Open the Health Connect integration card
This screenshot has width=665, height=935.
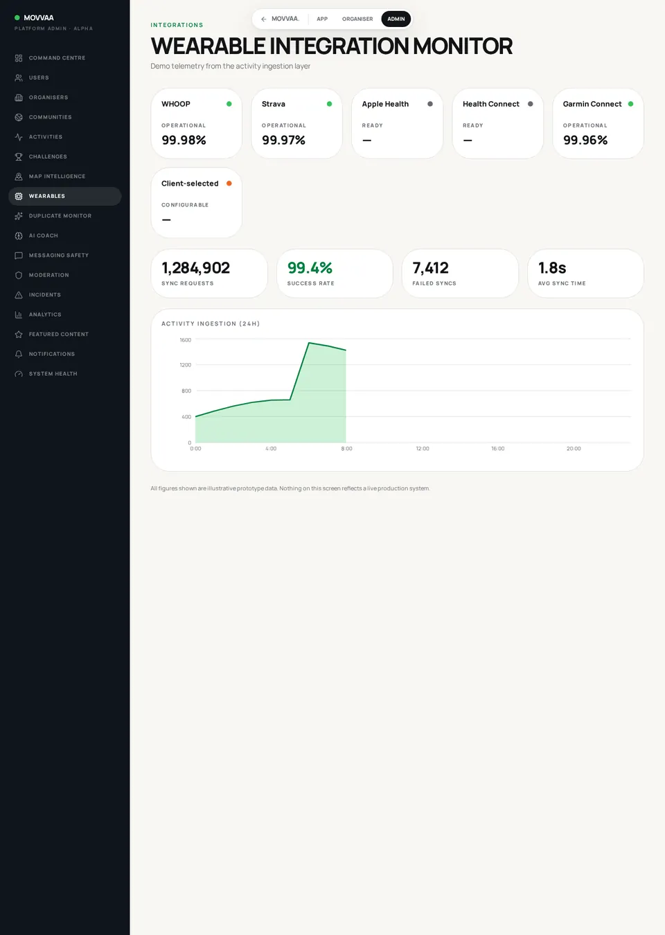[x=498, y=123]
